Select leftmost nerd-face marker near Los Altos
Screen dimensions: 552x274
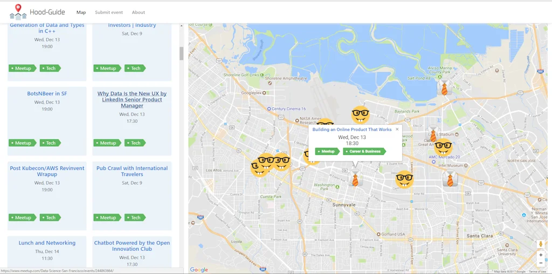pos(259,168)
